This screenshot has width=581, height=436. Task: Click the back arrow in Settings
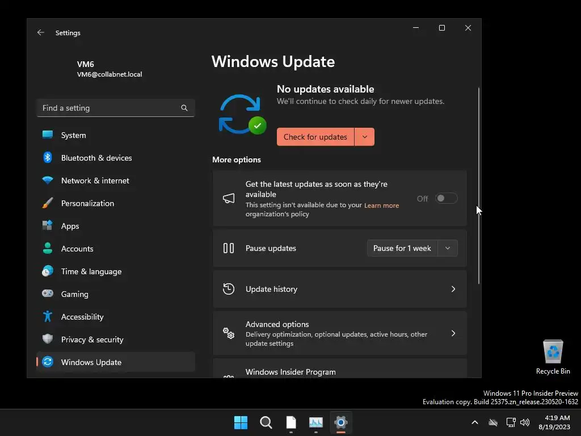41,32
